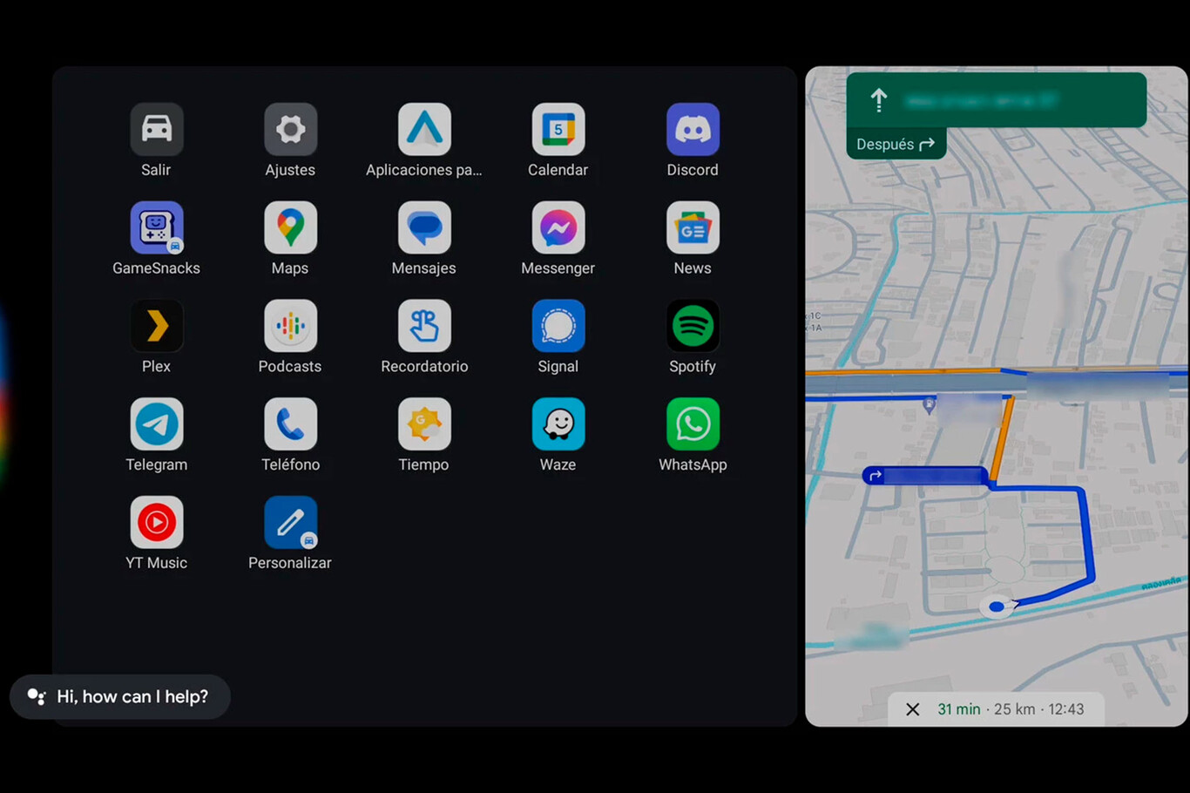1190x793 pixels.
Task: Open WhatsApp app
Action: click(693, 424)
